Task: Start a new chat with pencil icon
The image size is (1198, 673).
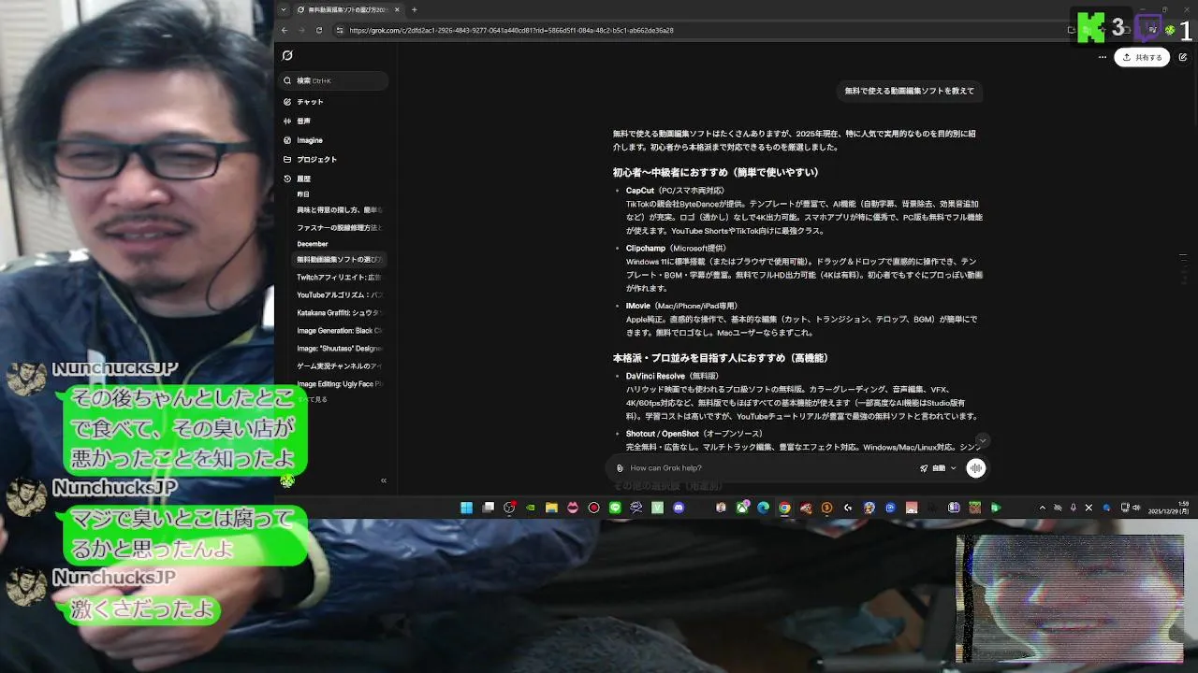Action: [x=1183, y=57]
